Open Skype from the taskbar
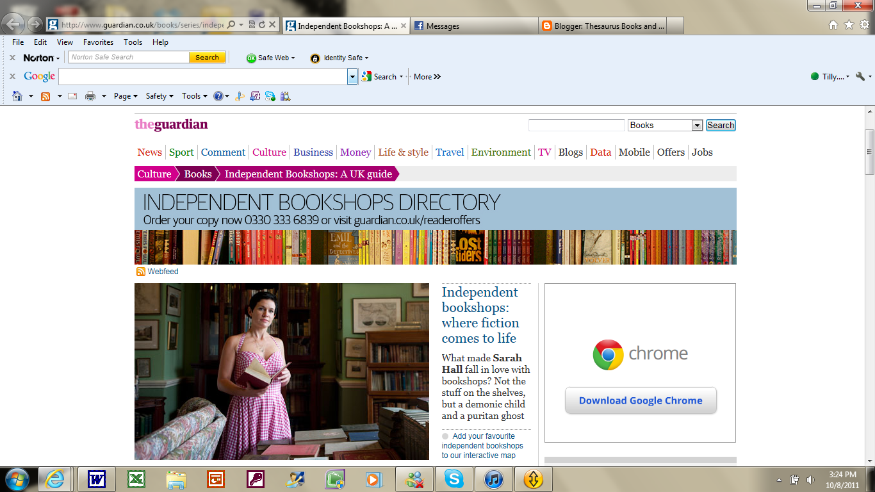The image size is (875, 492). click(454, 479)
